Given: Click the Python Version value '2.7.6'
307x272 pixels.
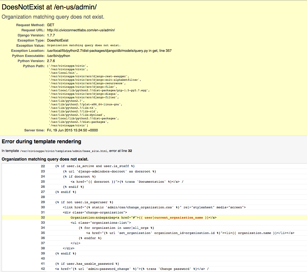Looking at the screenshot, I should point(51,61).
